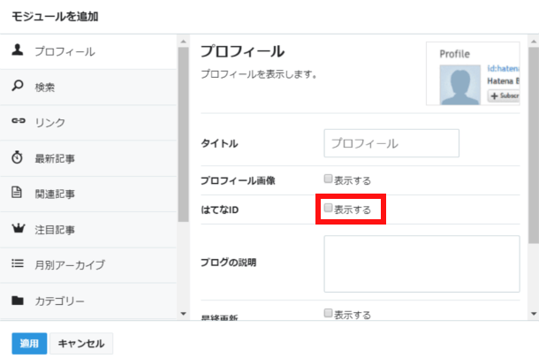Click the Subscribe button in preview
Screen dimensions: 539x358
504,95
